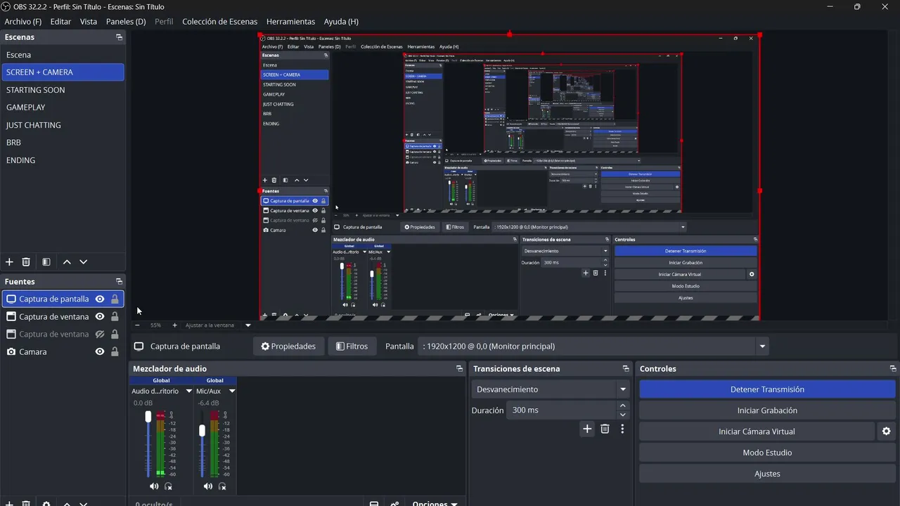The image size is (900, 506).
Task: Add a new scene with the plus icon under the scenes list
Action: tap(9, 262)
